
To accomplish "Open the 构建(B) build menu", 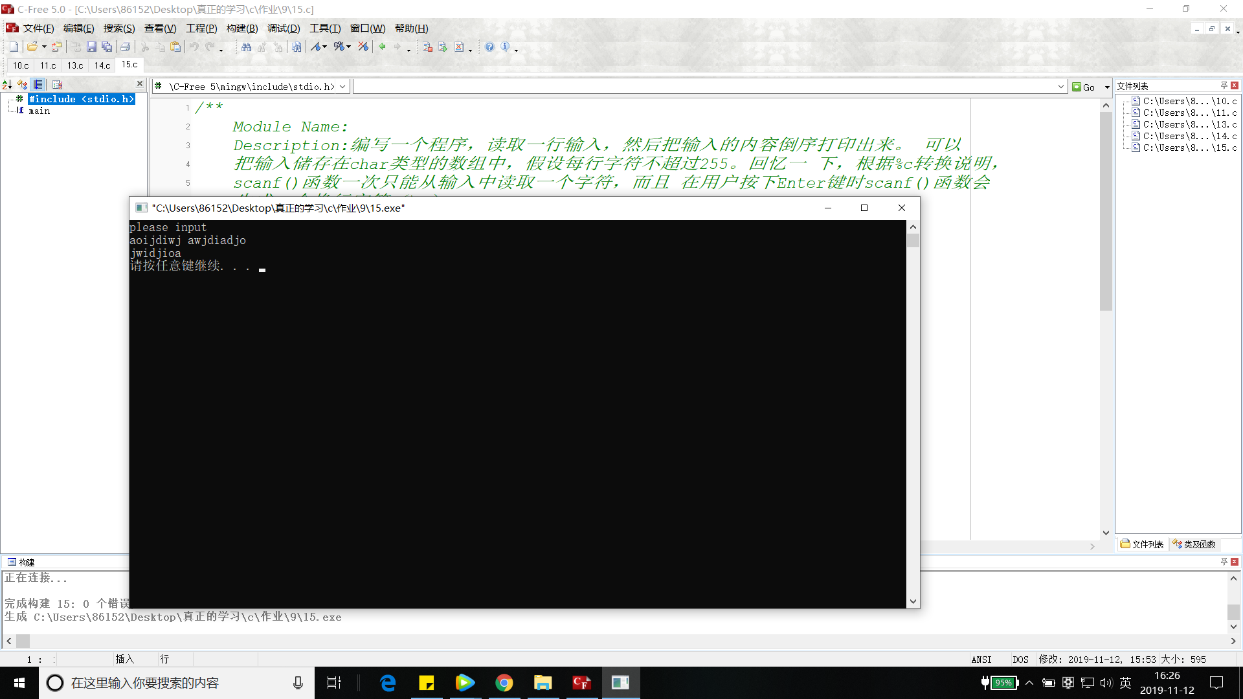I will pos(241,28).
